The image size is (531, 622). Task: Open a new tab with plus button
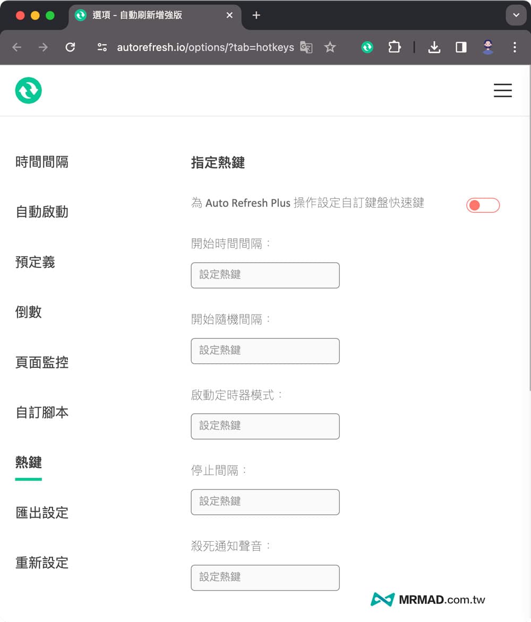(256, 15)
